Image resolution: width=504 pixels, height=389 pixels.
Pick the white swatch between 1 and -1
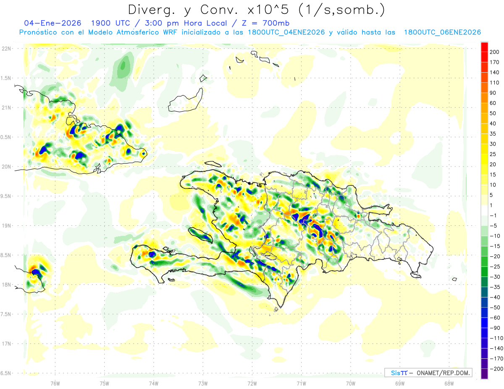484,210
